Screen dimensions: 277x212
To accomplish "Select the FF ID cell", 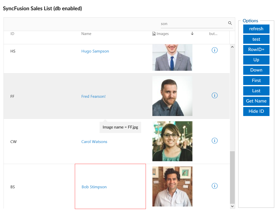I will pos(12,96).
